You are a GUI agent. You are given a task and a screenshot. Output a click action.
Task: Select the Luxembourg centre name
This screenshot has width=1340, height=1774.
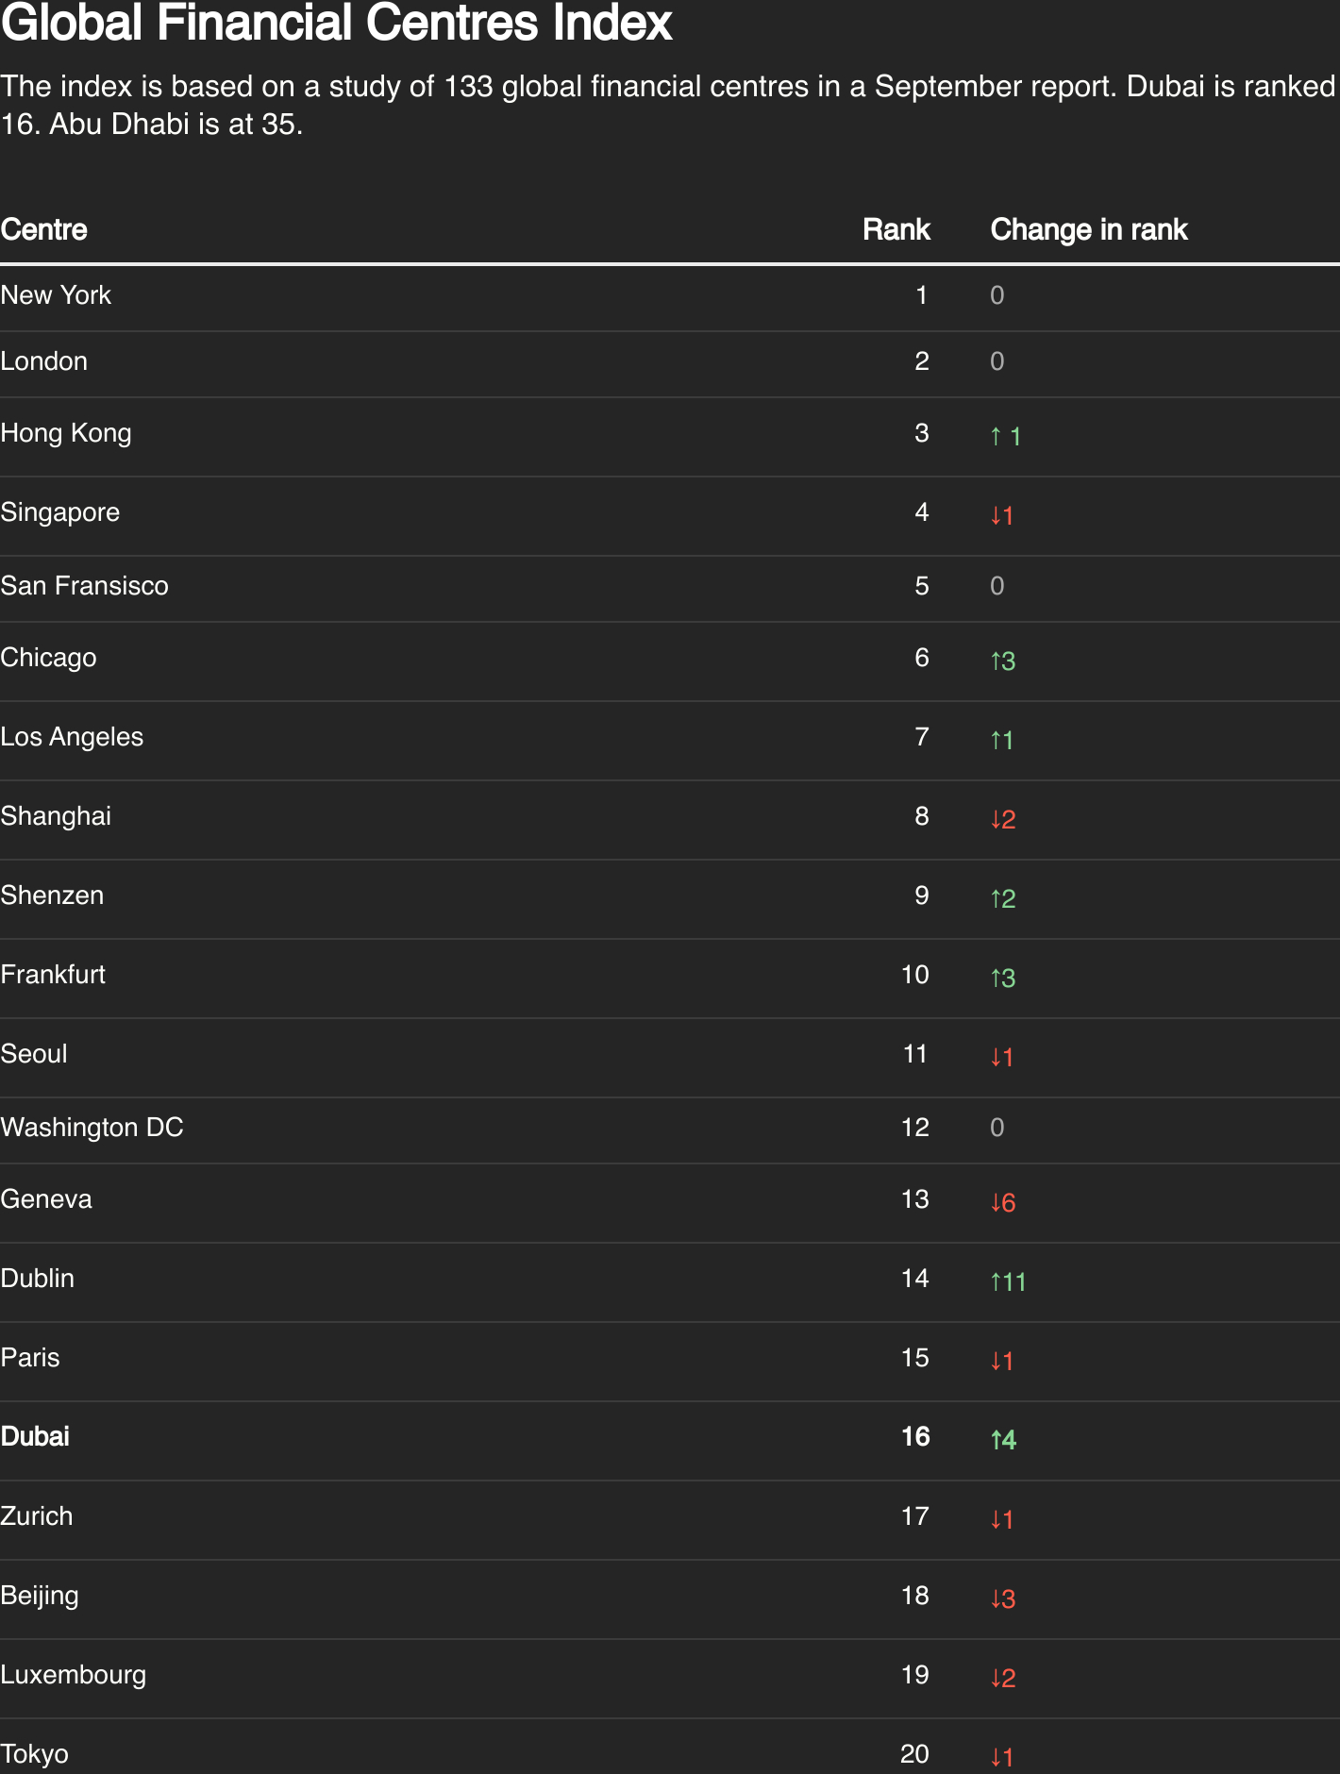[x=74, y=1675]
